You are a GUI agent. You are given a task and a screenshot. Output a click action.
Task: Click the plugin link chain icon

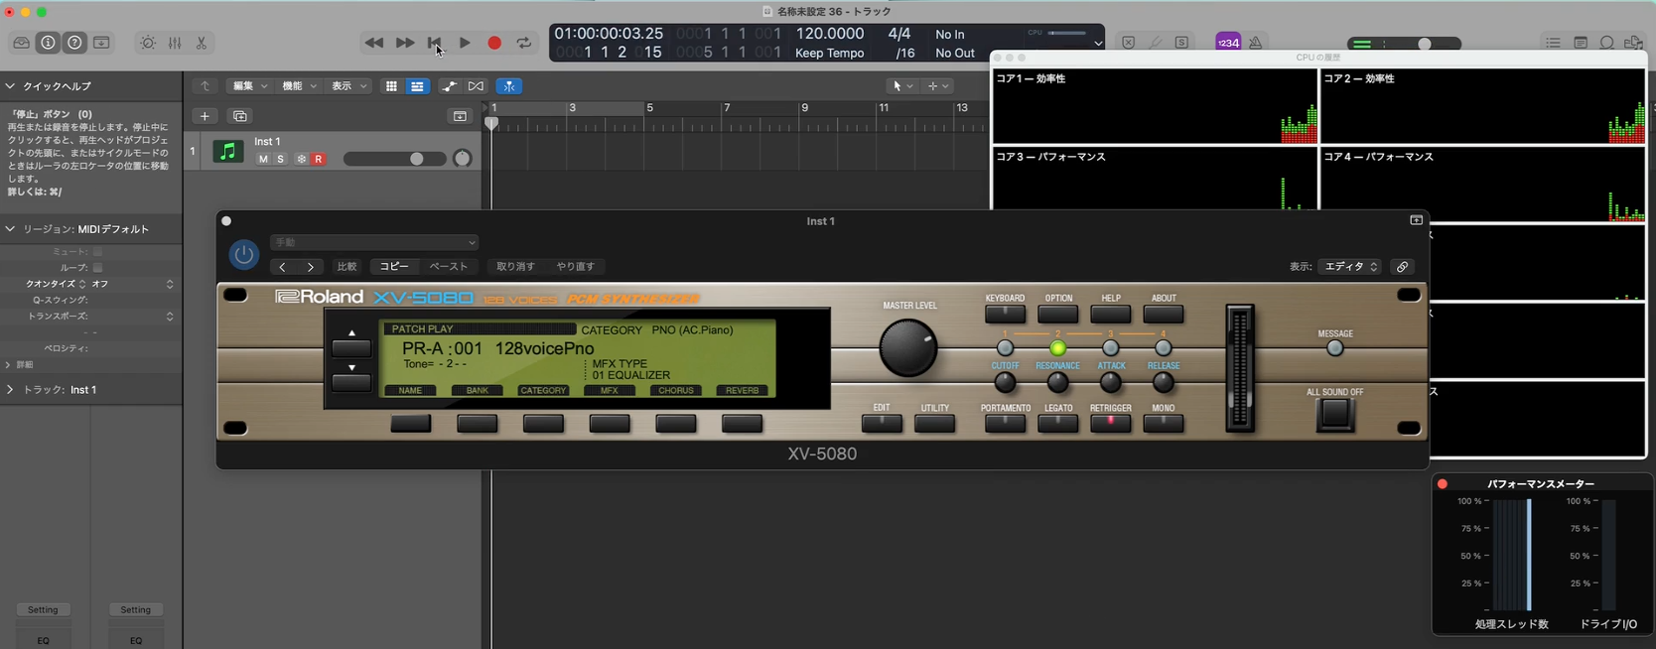(1402, 267)
